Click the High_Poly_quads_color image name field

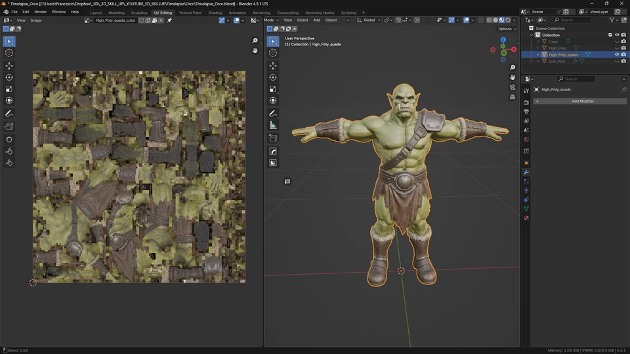click(x=115, y=20)
